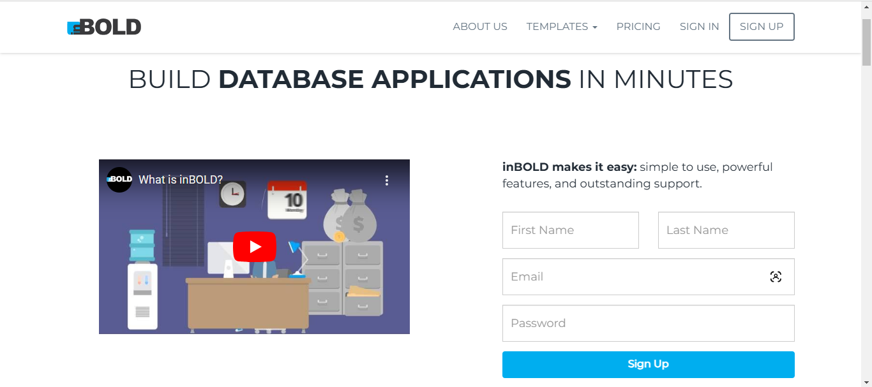Image resolution: width=872 pixels, height=387 pixels.
Task: Expand the Templates dropdown menu
Action: point(562,27)
